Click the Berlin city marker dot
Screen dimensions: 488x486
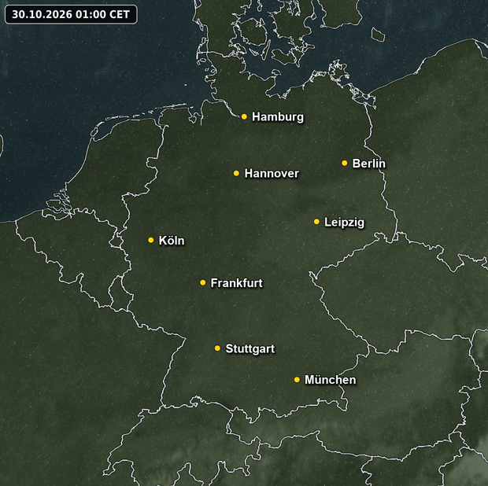(344, 163)
